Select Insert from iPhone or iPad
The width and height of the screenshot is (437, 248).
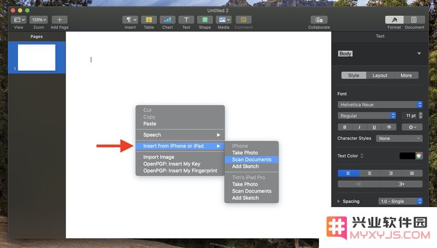coord(180,146)
